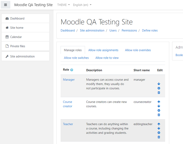Delete Course creator role trash icon
The height and width of the screenshot is (144, 183).
click(159, 115)
